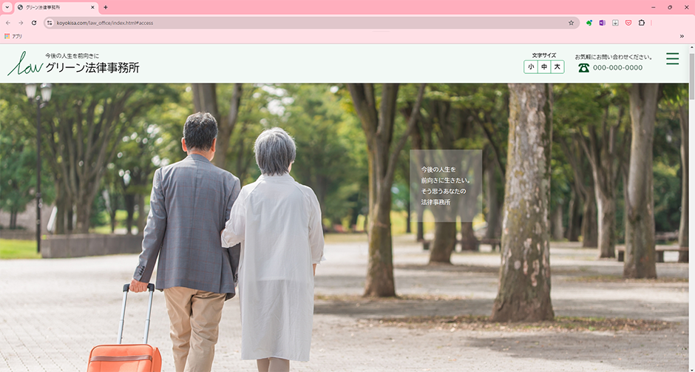Open the green hamburger menu

click(671, 59)
